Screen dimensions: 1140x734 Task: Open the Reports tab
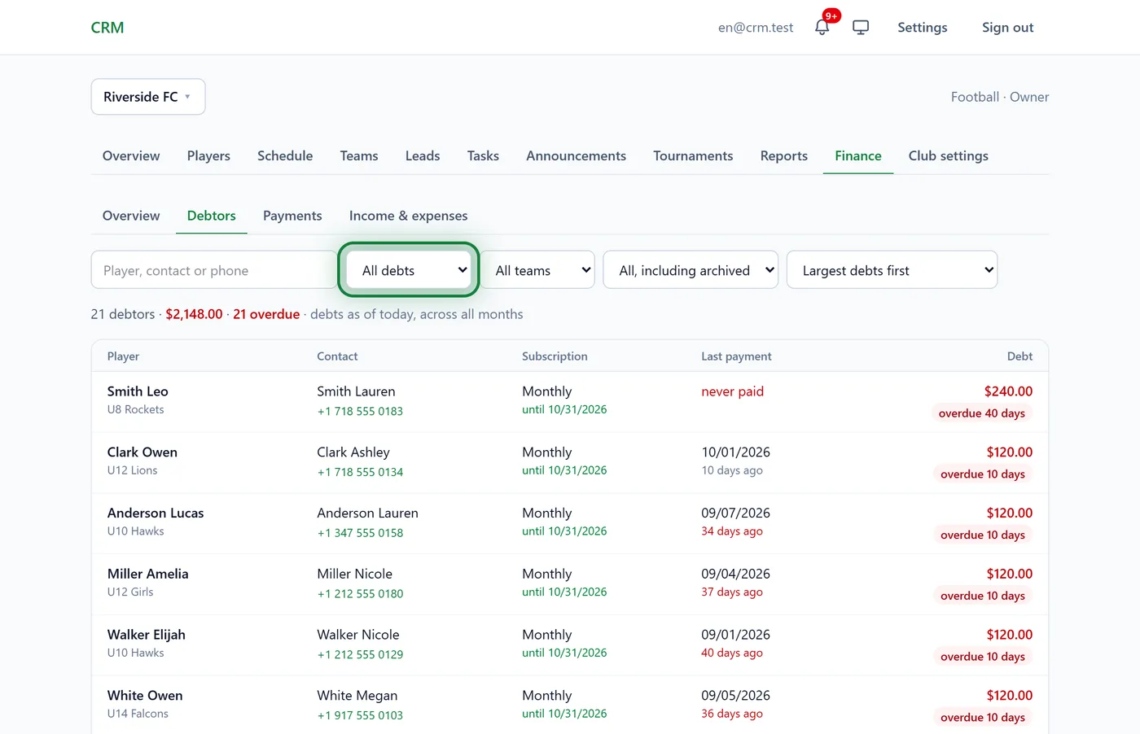tap(784, 155)
